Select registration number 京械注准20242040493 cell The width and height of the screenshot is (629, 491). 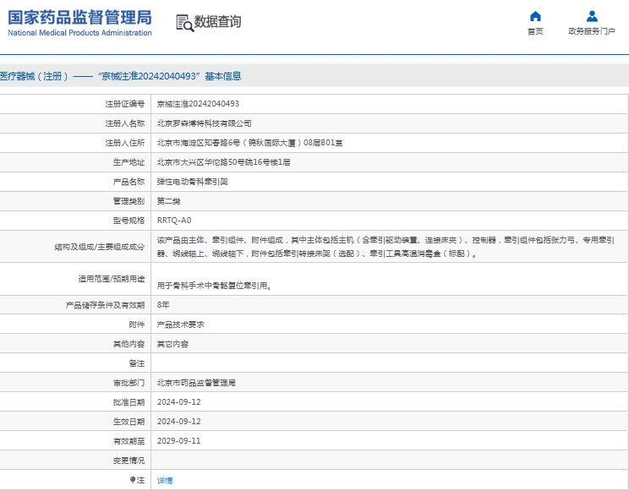[x=198, y=104]
